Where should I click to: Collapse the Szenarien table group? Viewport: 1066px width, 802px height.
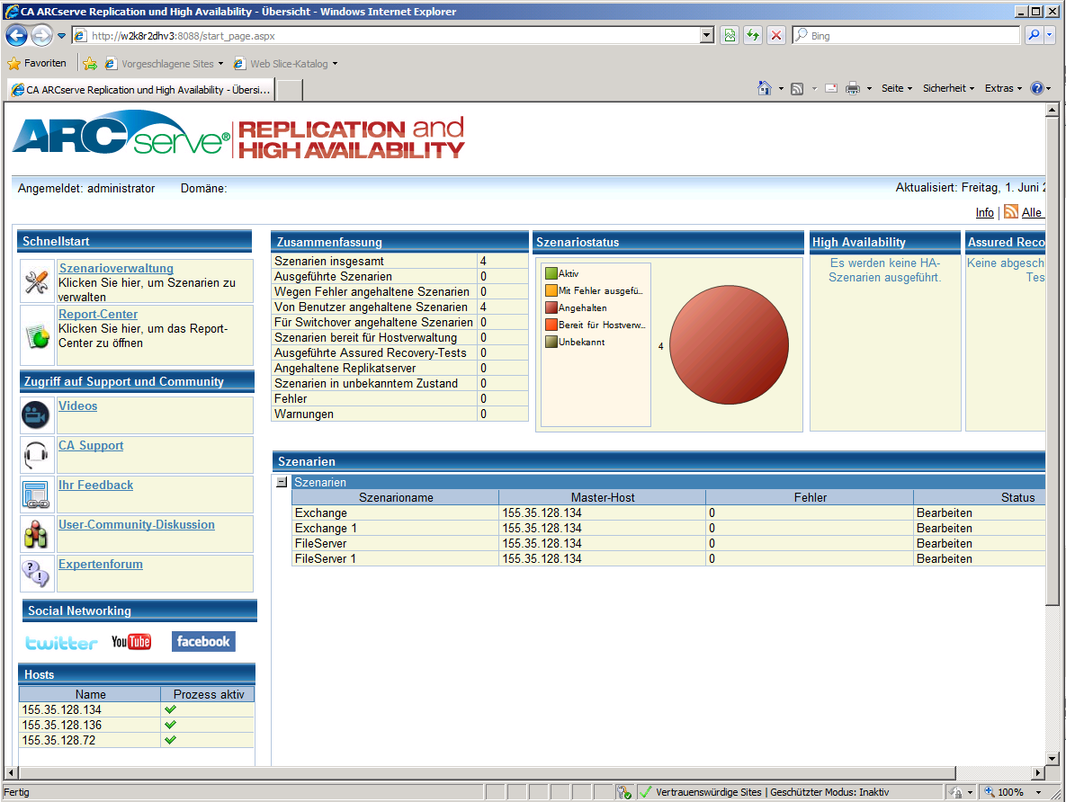282,482
